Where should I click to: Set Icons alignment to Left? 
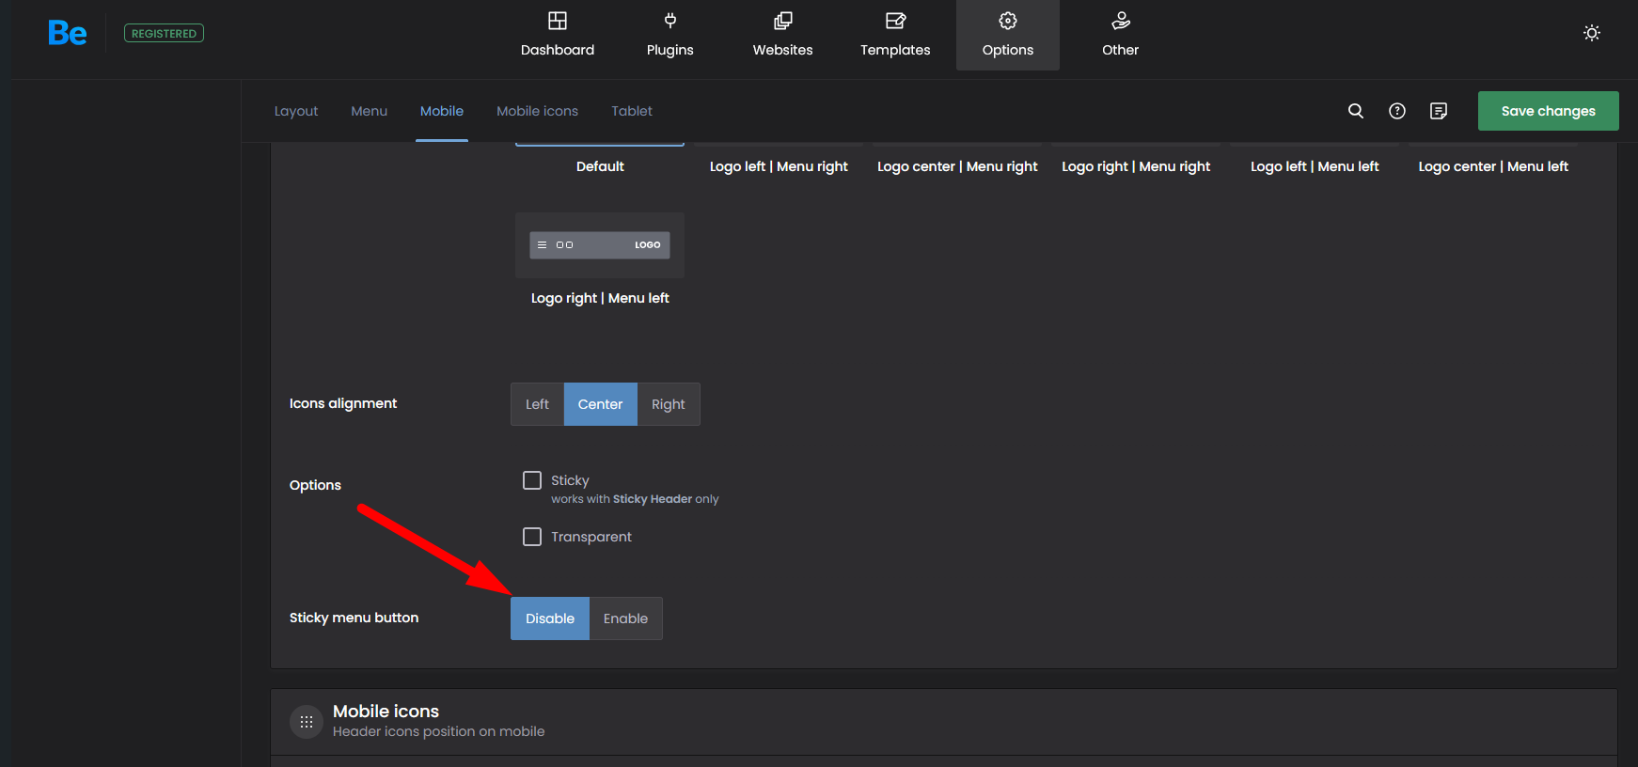pyautogui.click(x=537, y=404)
